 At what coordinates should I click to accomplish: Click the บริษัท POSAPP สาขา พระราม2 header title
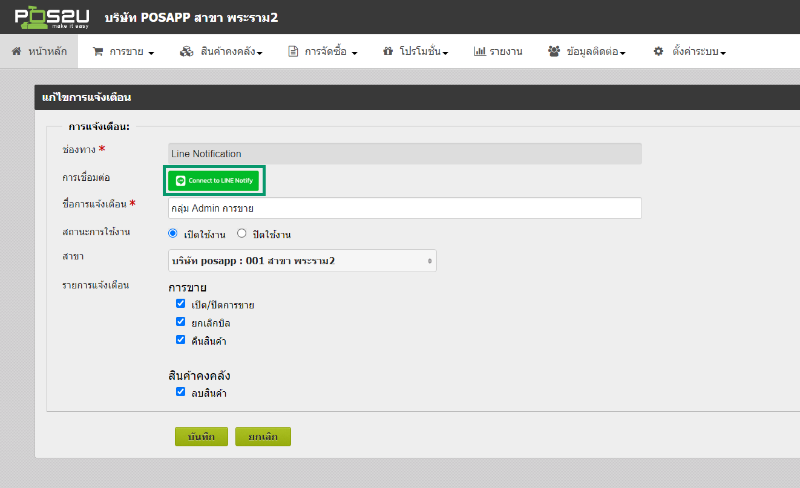coord(191,17)
